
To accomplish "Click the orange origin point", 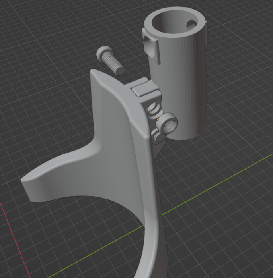I will click(158, 120).
